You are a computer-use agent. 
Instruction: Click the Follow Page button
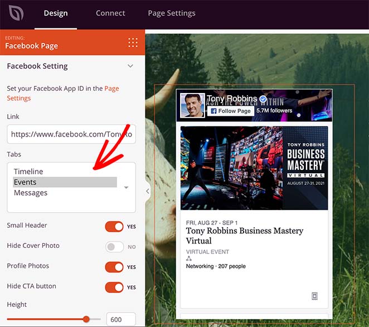(231, 111)
